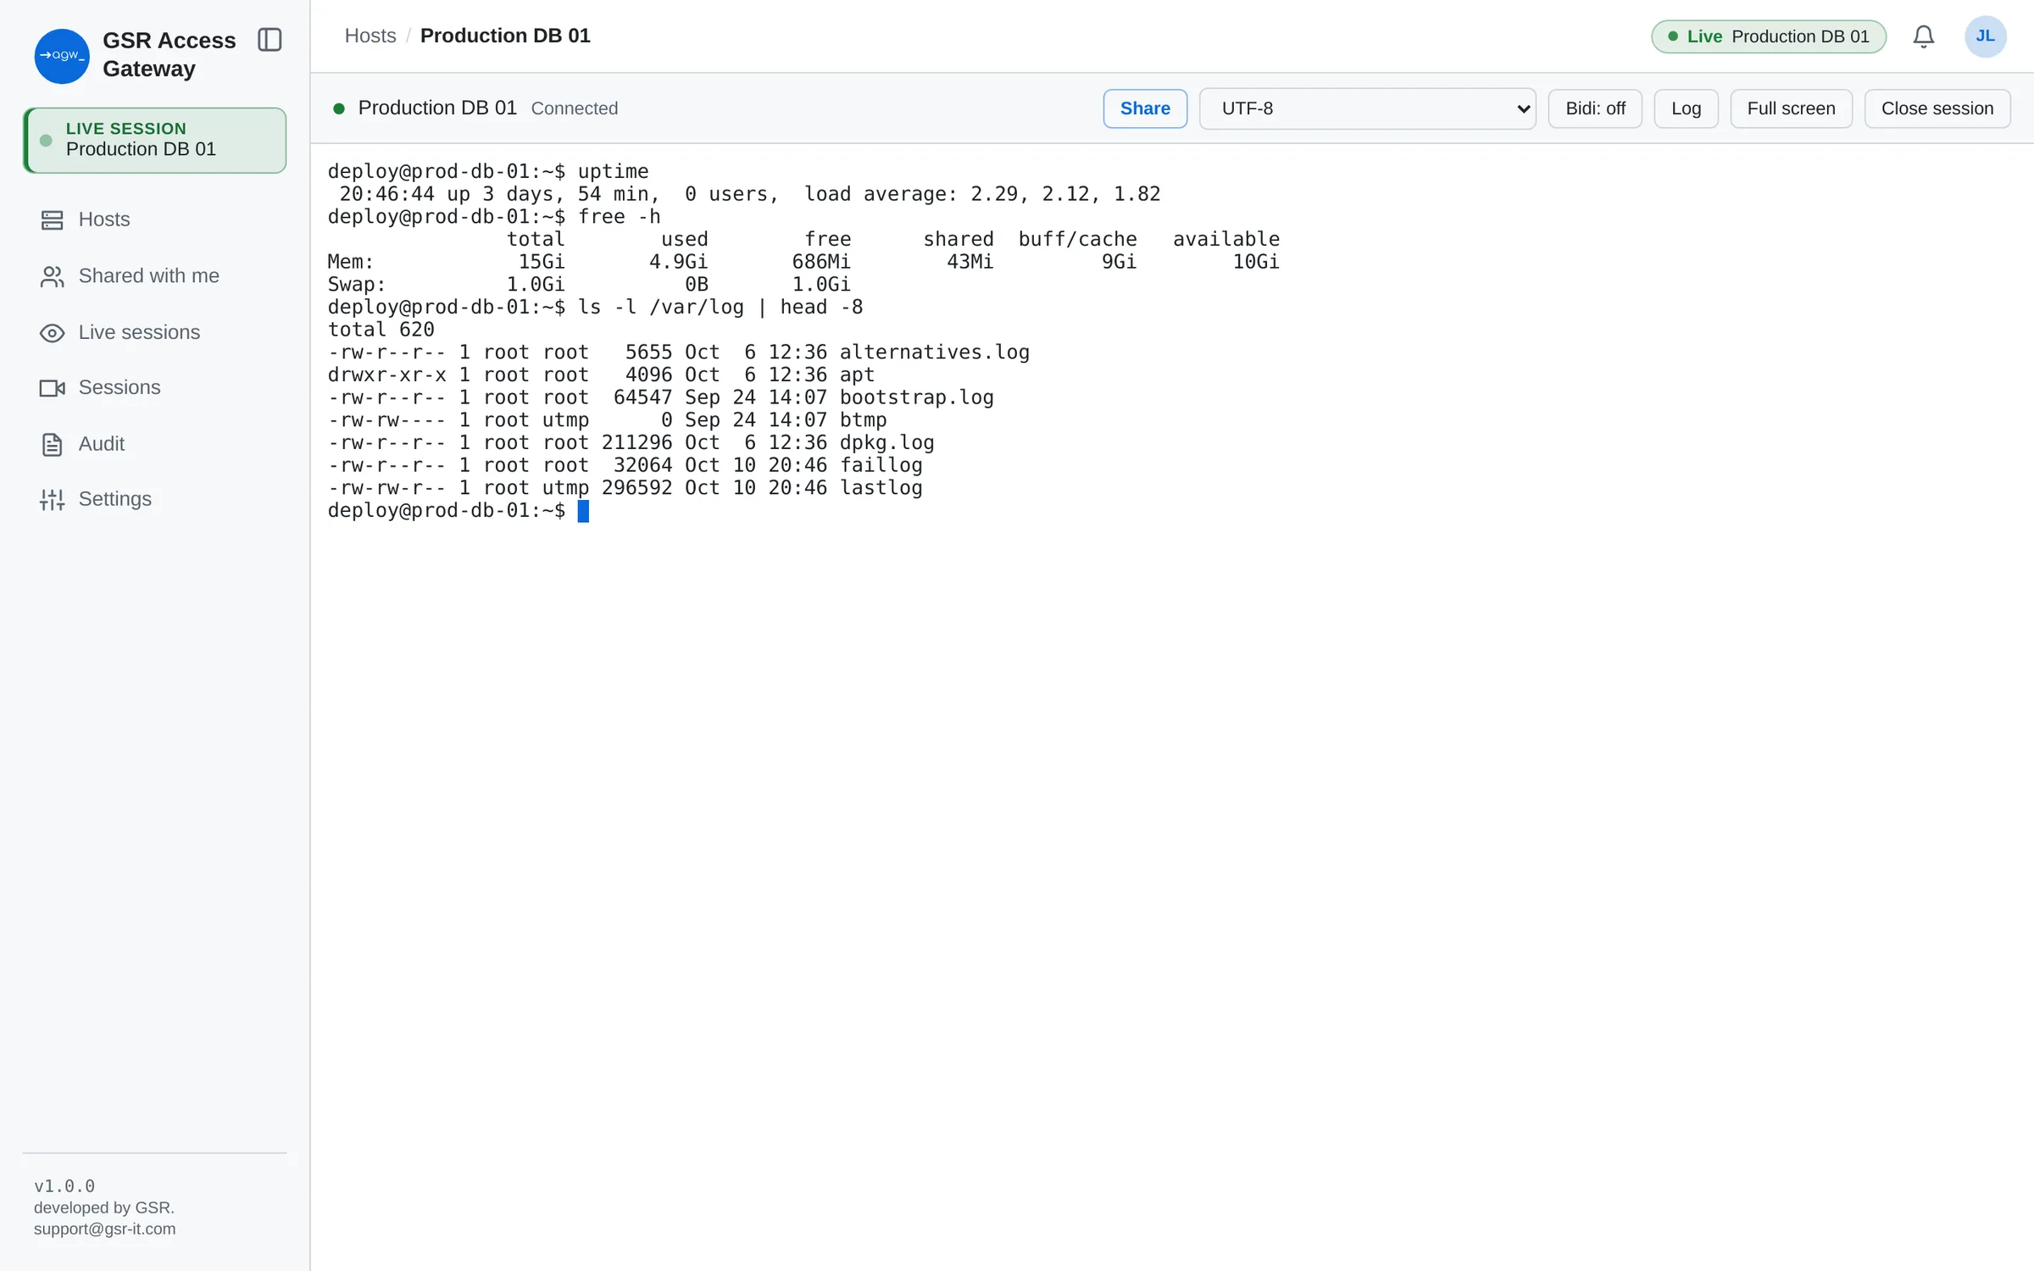Open the JL user avatar menu
Screen dimensions: 2034x1271
click(1985, 36)
